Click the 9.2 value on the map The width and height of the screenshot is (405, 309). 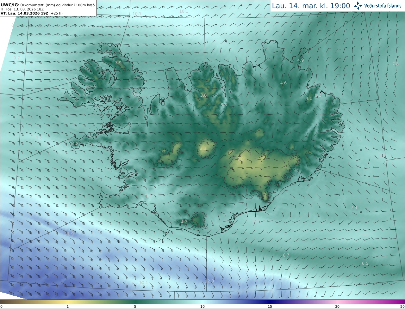(x=39, y=138)
